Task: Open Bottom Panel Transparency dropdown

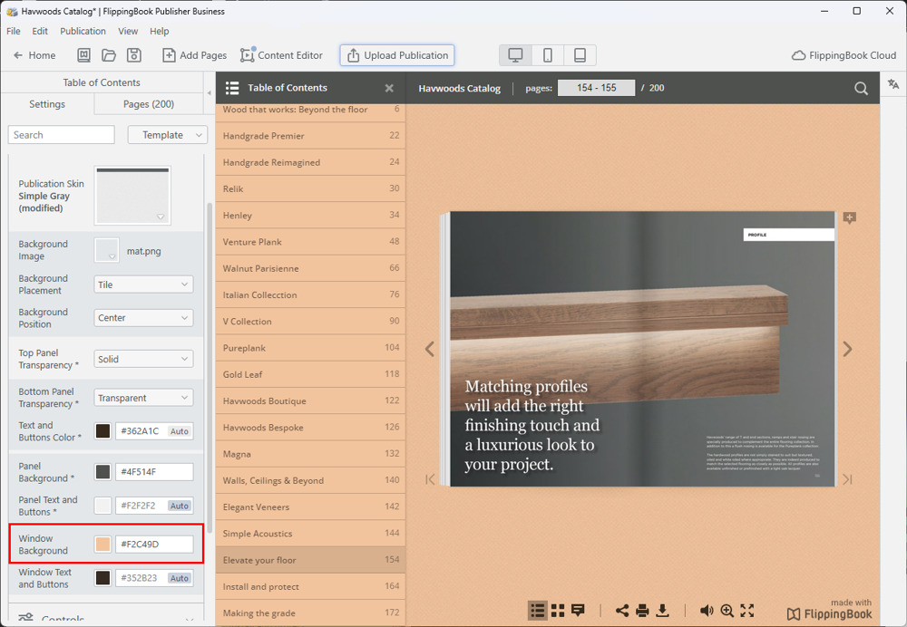Action: pos(143,398)
